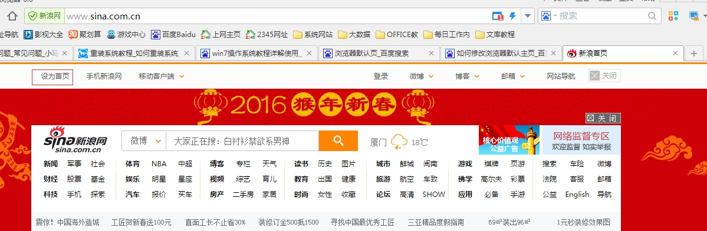This screenshot has height=231, width=707.
Task: Open the NBA channel link
Action: [x=159, y=163]
